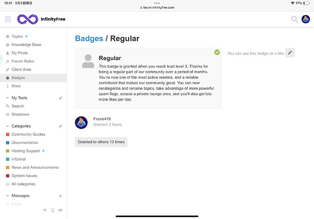Viewport: 314px width, 219px height.
Task: Go to the Hosting Support category
Action: click(x=26, y=151)
